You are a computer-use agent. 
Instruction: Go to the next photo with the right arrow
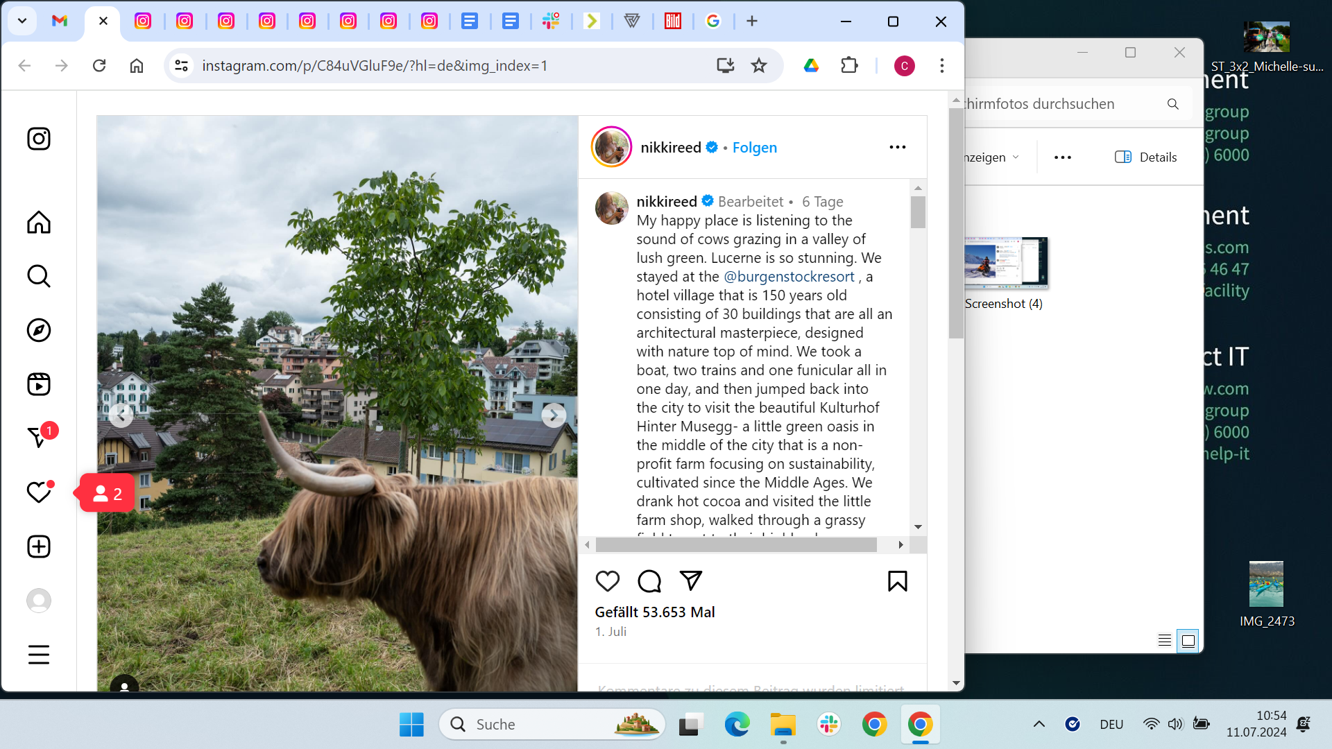(553, 415)
